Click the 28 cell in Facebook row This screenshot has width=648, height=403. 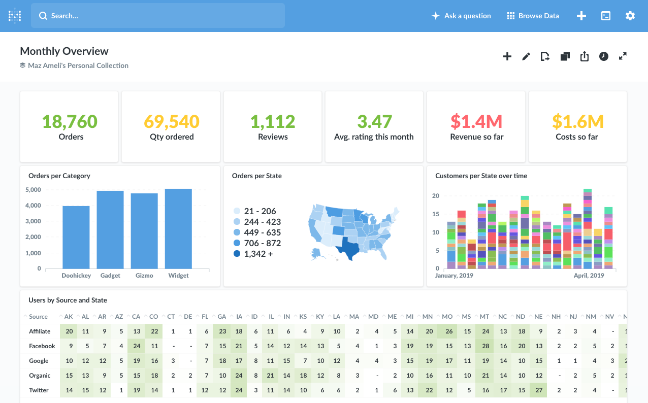pyautogui.click(x=485, y=346)
